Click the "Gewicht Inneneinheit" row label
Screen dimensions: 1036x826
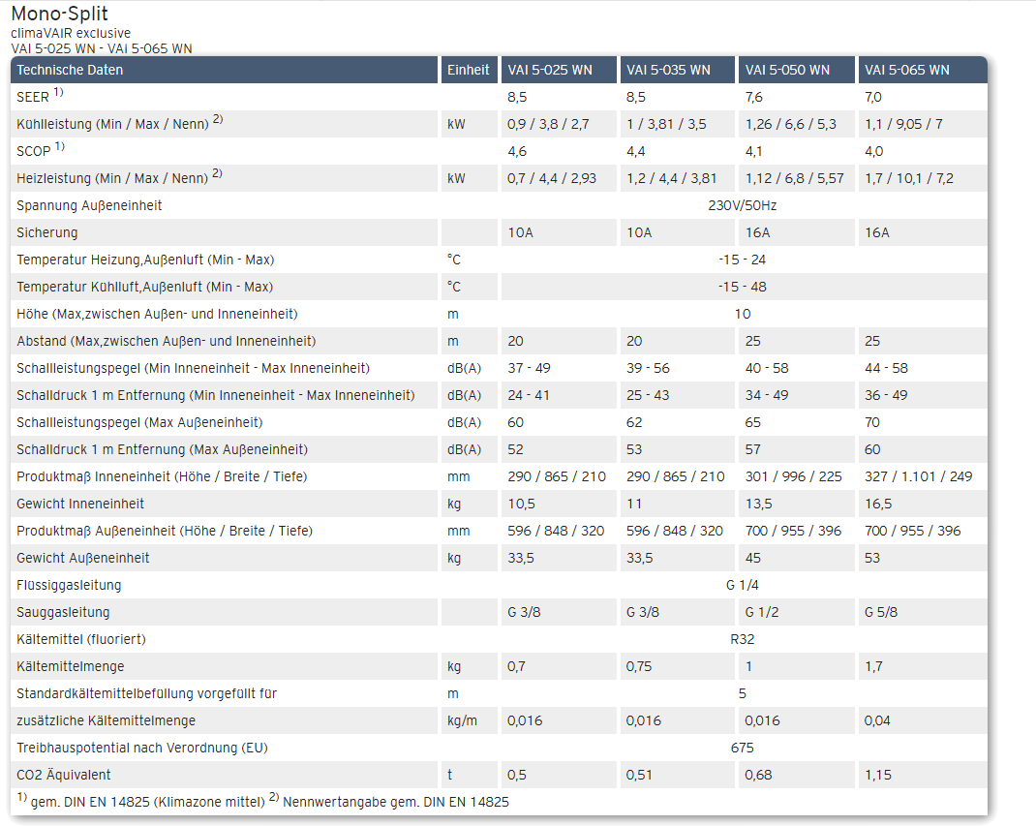[x=80, y=504]
